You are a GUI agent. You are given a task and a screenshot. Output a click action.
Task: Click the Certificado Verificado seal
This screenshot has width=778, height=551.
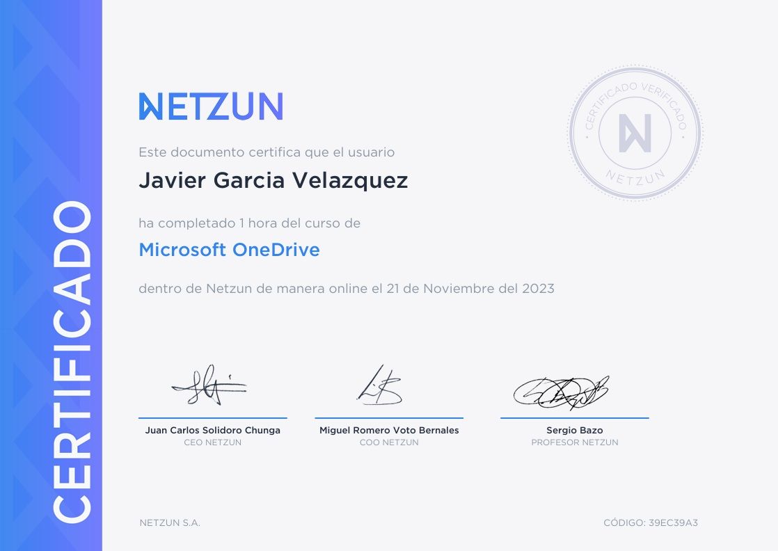[x=635, y=133]
